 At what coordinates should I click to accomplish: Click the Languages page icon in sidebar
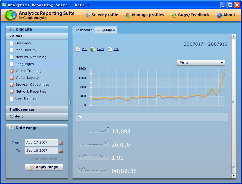point(12,64)
